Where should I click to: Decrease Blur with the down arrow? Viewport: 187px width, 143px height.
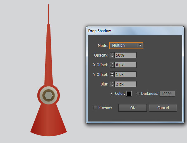click(x=112, y=85)
